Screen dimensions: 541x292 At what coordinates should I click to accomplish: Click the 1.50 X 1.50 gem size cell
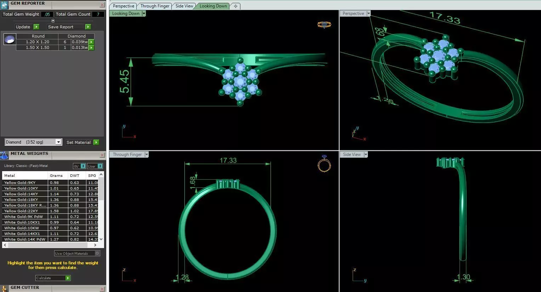click(38, 47)
